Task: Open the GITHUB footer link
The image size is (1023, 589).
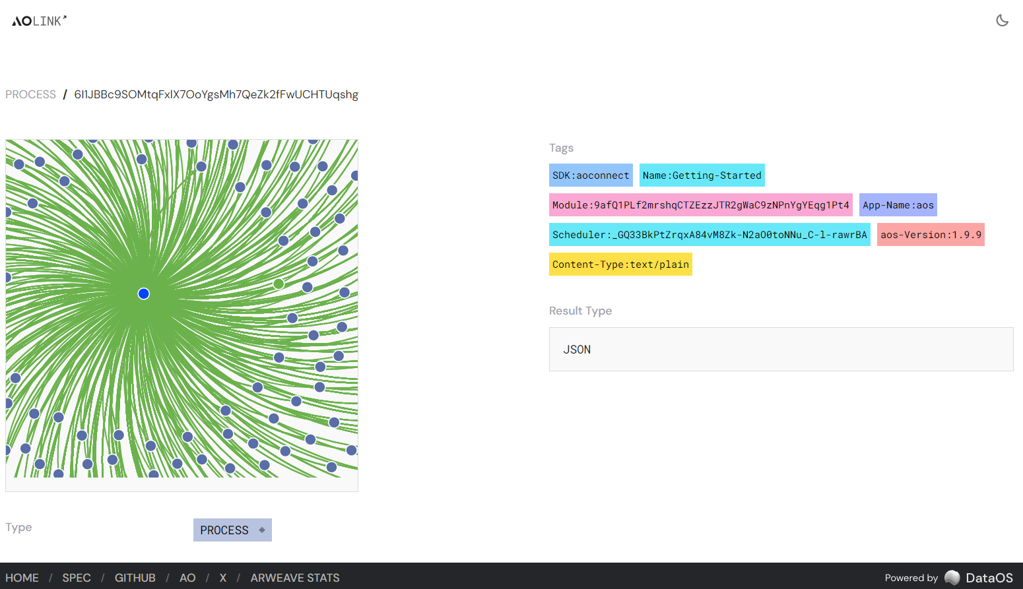Action: [x=135, y=578]
